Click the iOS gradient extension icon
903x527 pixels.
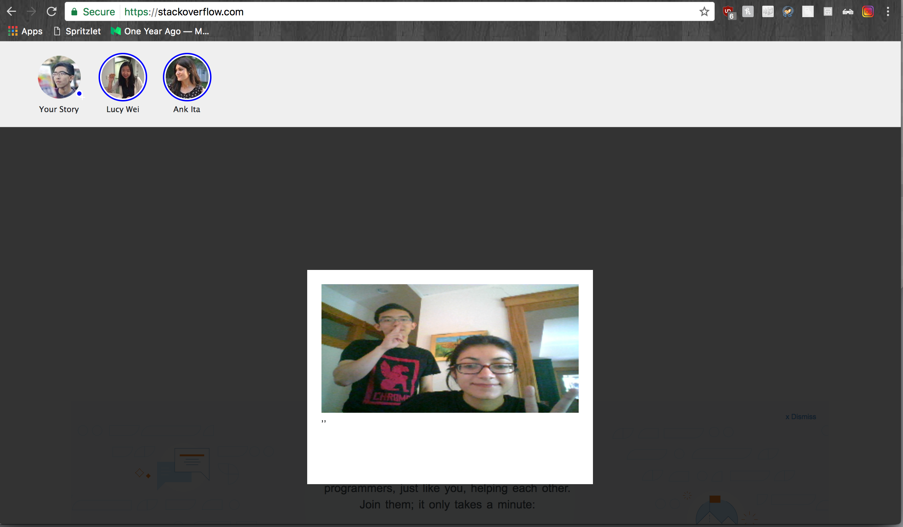(x=868, y=12)
